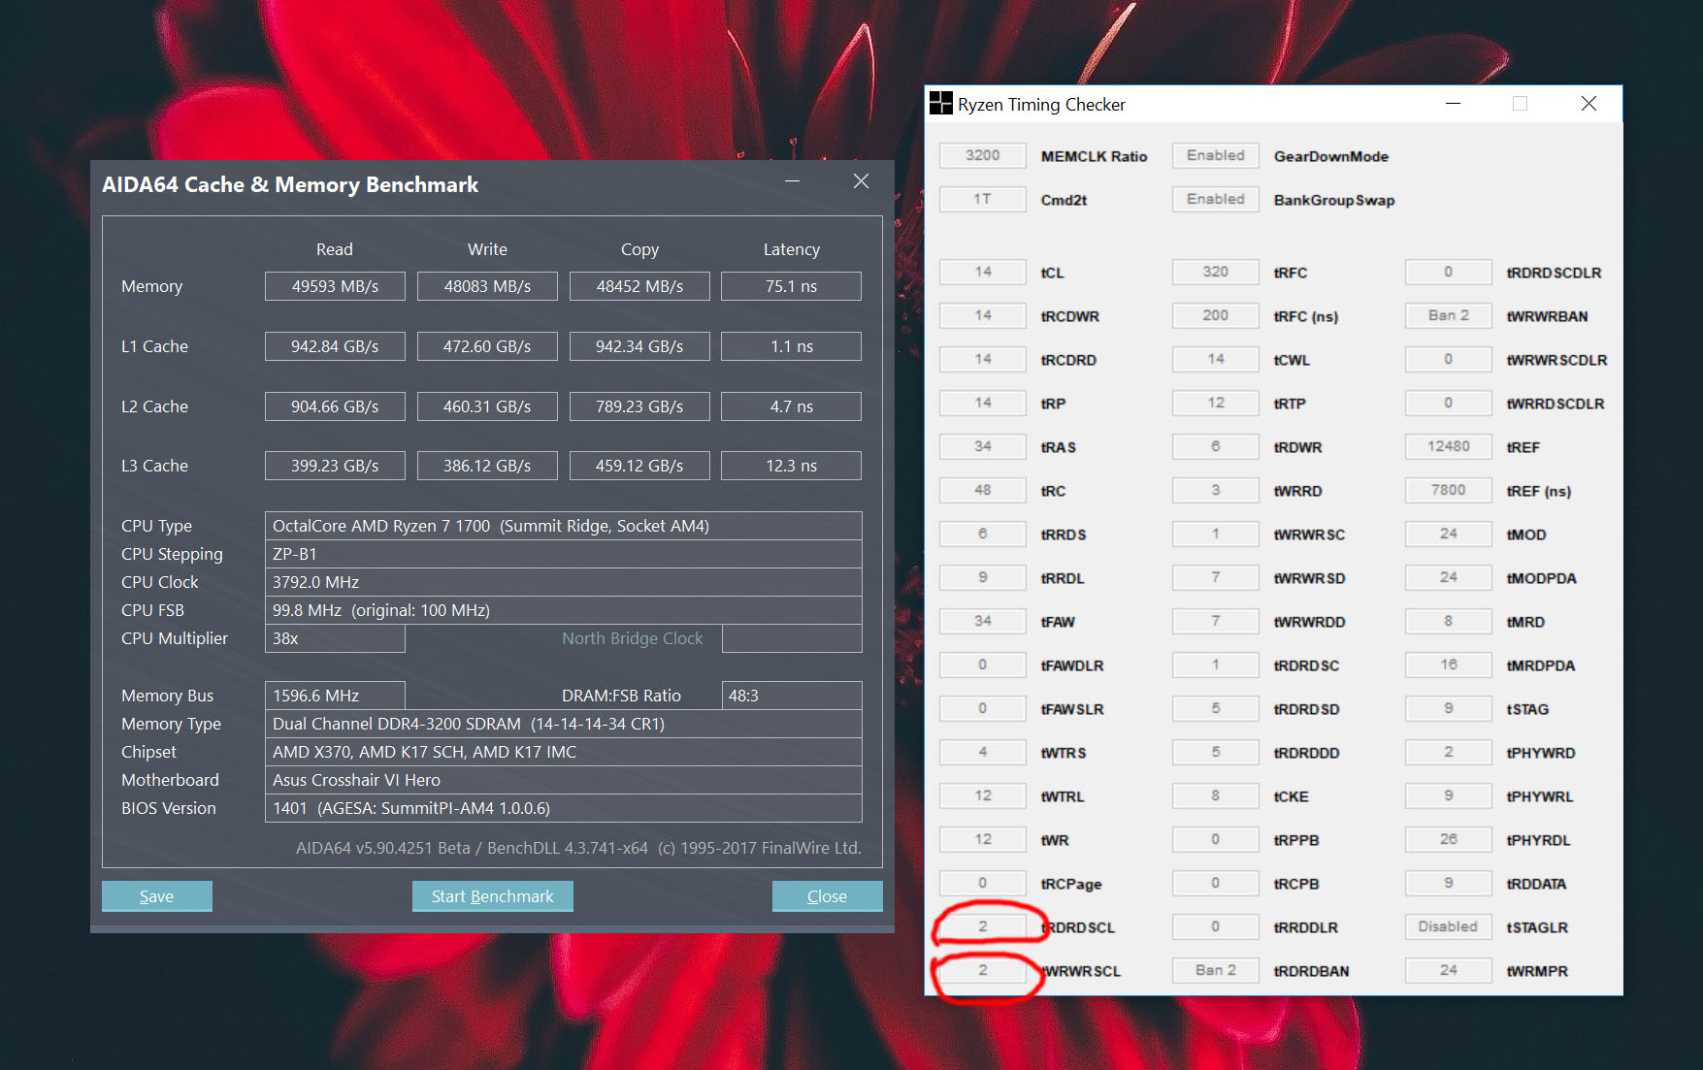Click the MEMCLK Ratio value 3200
Image resolution: width=1703 pixels, height=1070 pixels.
point(983,155)
